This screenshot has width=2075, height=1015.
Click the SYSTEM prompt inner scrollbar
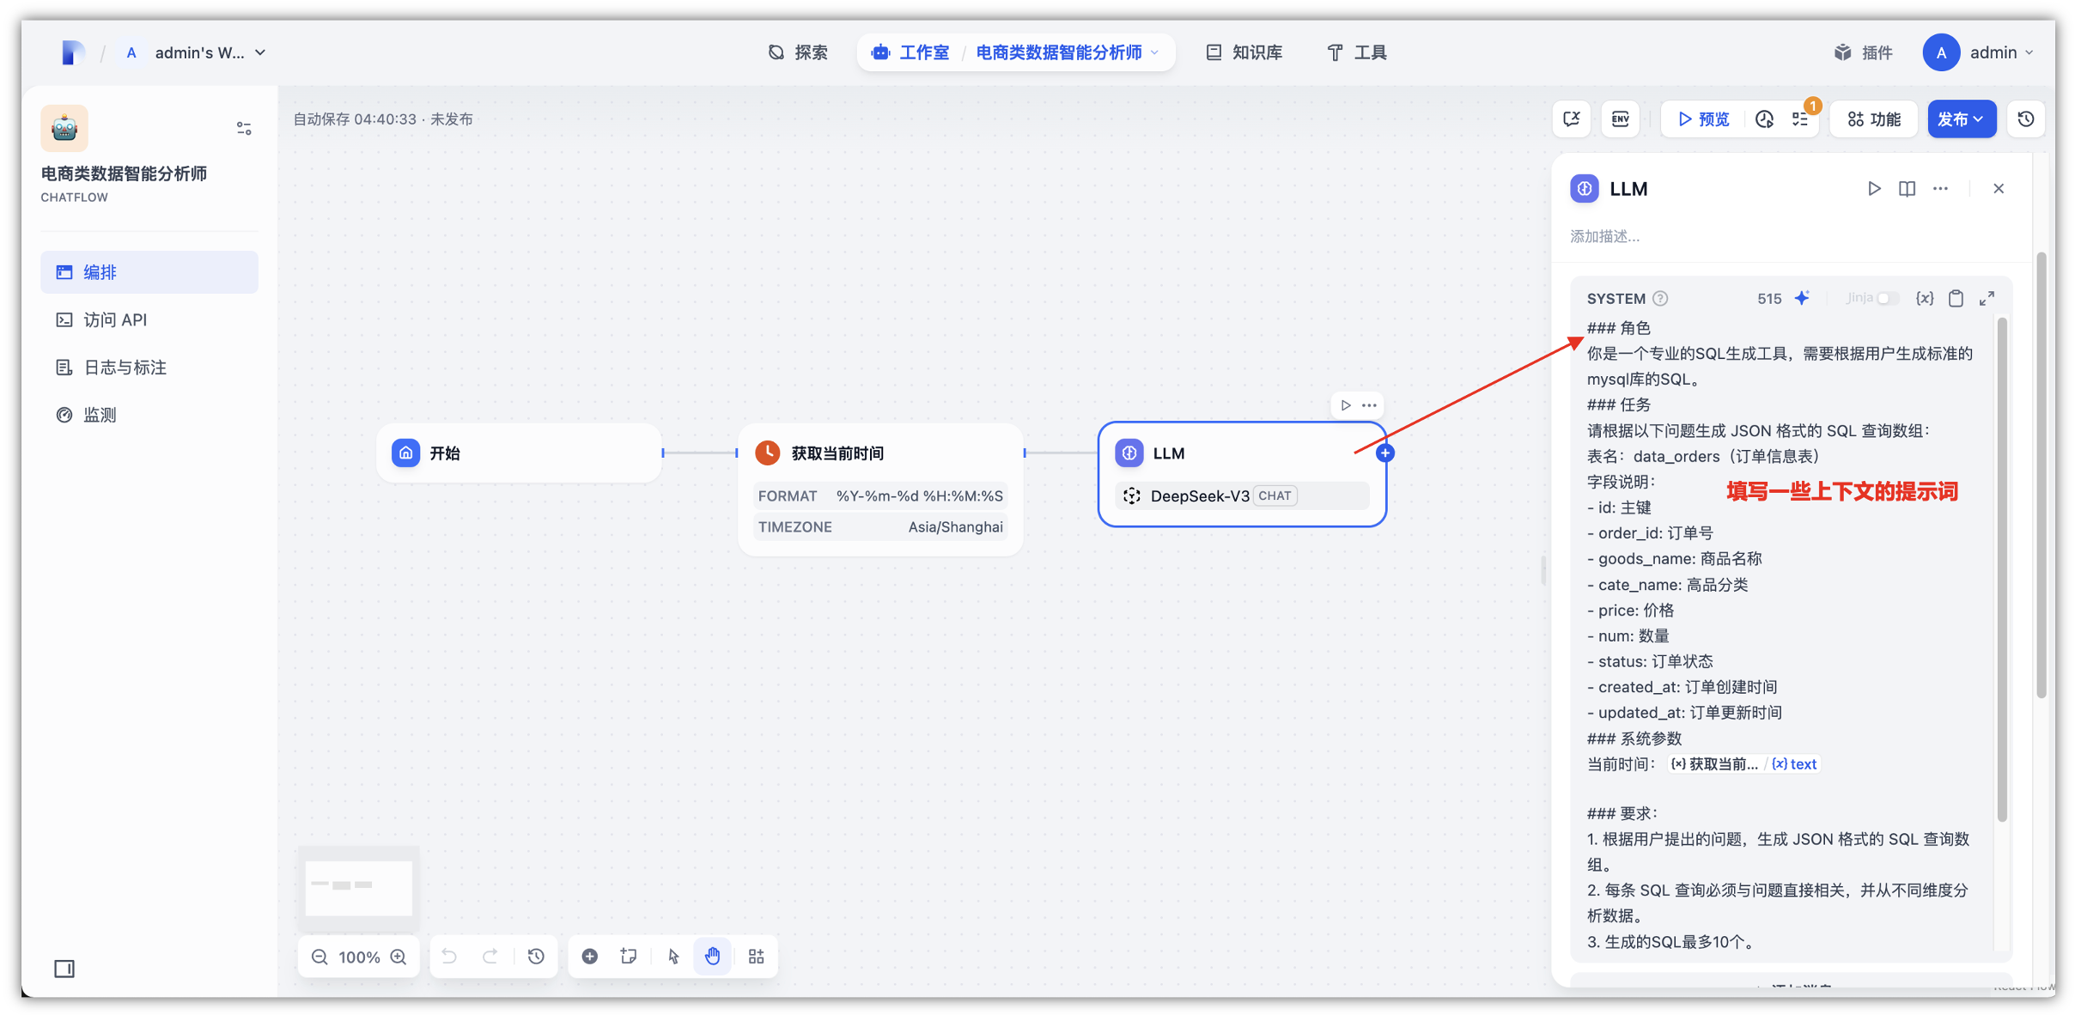point(2002,570)
